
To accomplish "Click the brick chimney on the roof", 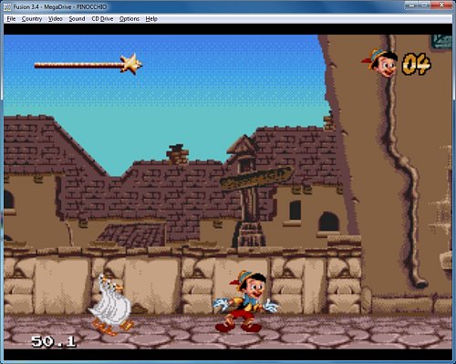I will tap(178, 154).
